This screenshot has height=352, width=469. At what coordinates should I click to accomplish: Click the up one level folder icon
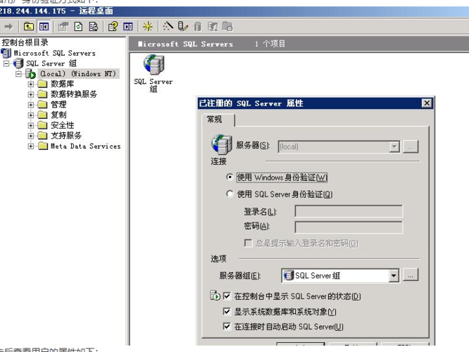[29, 27]
